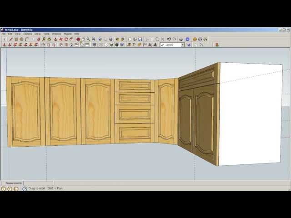Screen dimensions: 291x218
Task: Select the Rectangle tool
Action: point(16,39)
